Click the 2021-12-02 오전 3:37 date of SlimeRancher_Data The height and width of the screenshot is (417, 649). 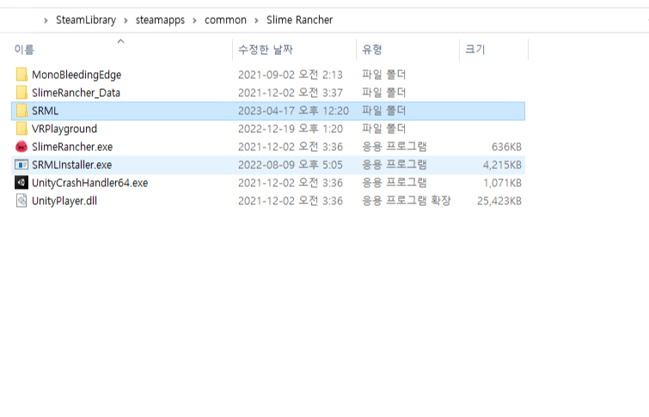click(x=291, y=93)
